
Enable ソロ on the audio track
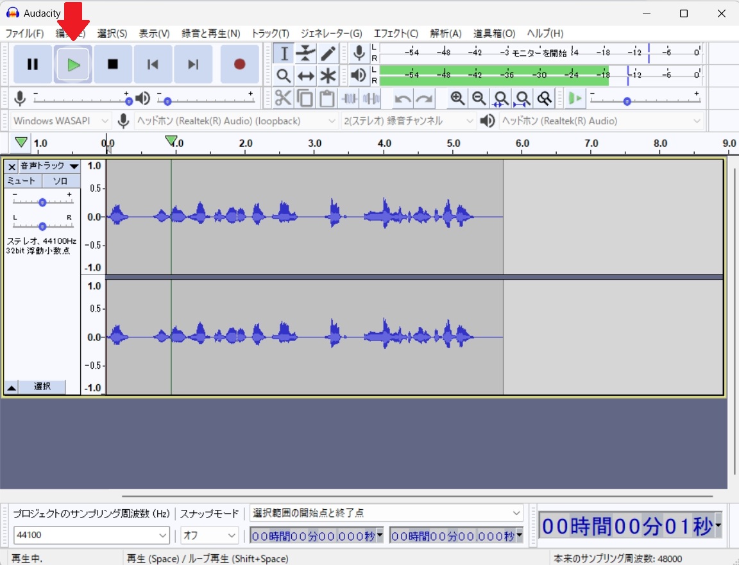point(60,180)
